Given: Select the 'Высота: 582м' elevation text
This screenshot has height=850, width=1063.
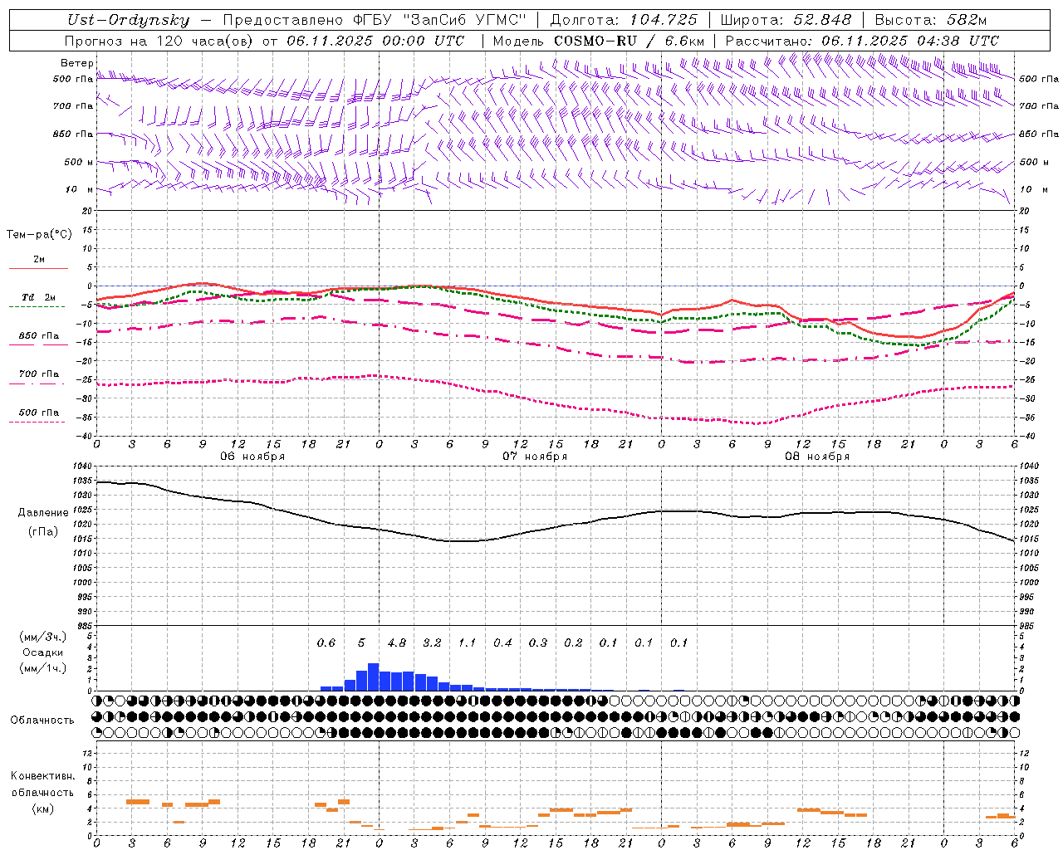Looking at the screenshot, I should point(931,20).
